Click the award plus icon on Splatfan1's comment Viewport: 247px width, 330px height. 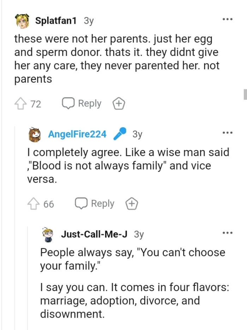pos(119,103)
